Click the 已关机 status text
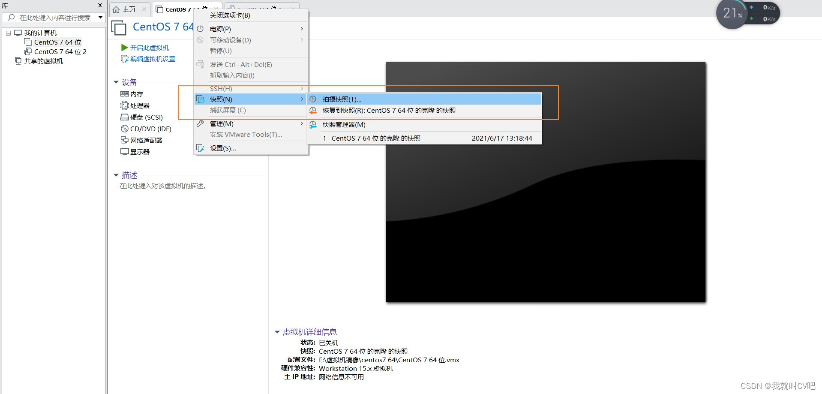The image size is (822, 394). [x=328, y=343]
